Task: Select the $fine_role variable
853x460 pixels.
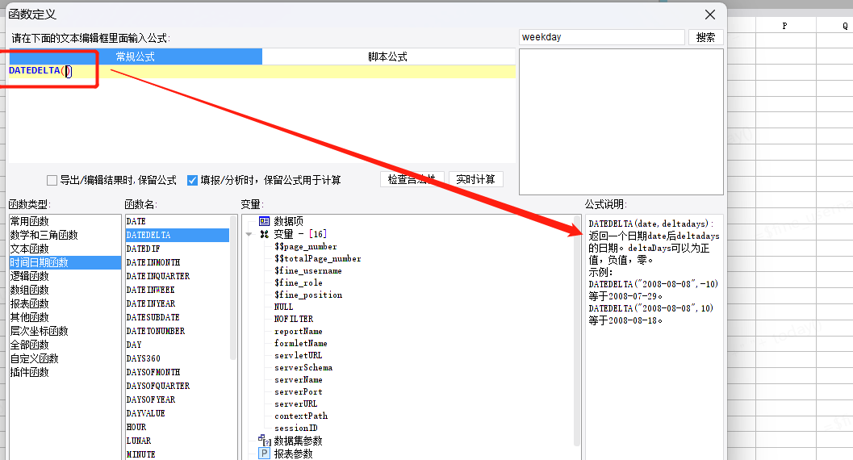Action: 298,282
